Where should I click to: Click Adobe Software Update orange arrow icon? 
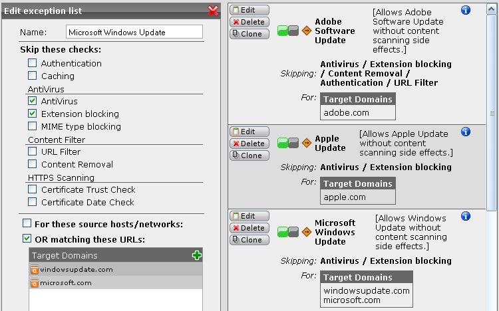307,31
